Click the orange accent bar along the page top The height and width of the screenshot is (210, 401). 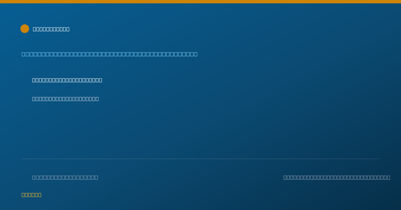click(200, 2)
